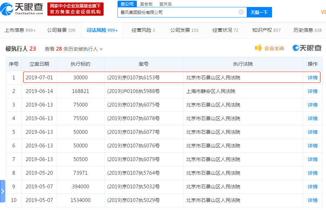Click the 天眼一下 search button
This screenshot has width=326, height=210.
(x=259, y=12)
